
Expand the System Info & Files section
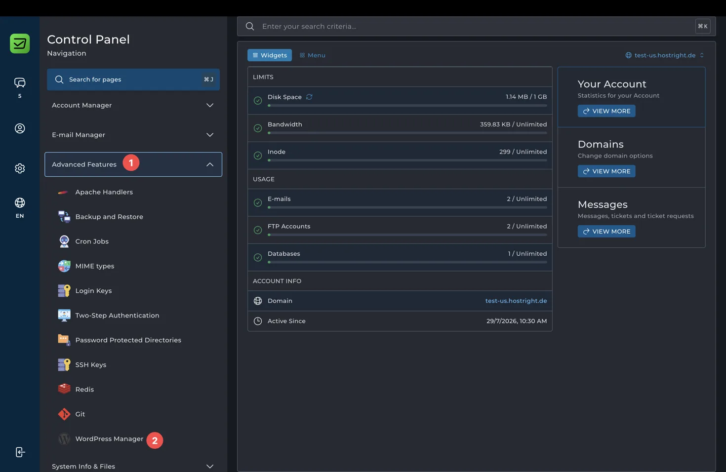133,466
